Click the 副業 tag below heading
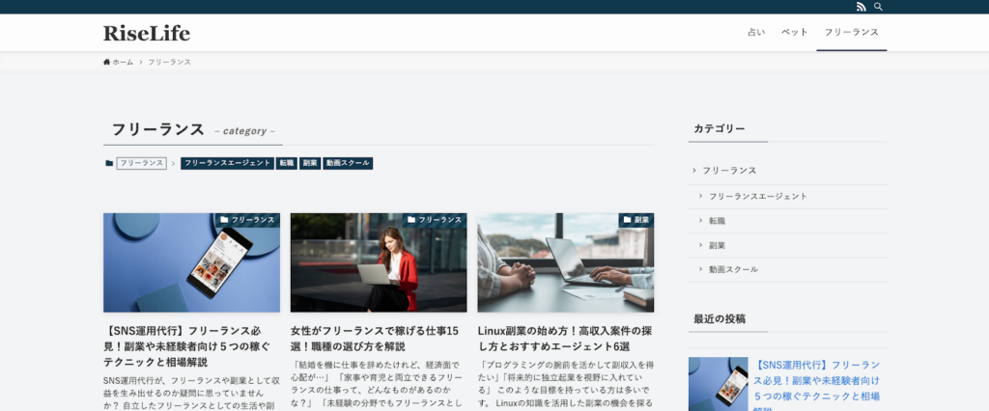Viewport: 989px width, 411px height. point(309,163)
